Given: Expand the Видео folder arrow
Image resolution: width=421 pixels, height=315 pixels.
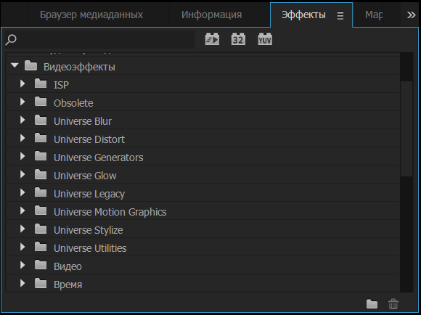Looking at the screenshot, I should point(23,266).
